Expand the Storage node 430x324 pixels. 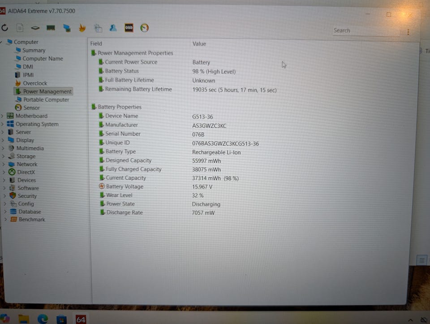point(4,156)
